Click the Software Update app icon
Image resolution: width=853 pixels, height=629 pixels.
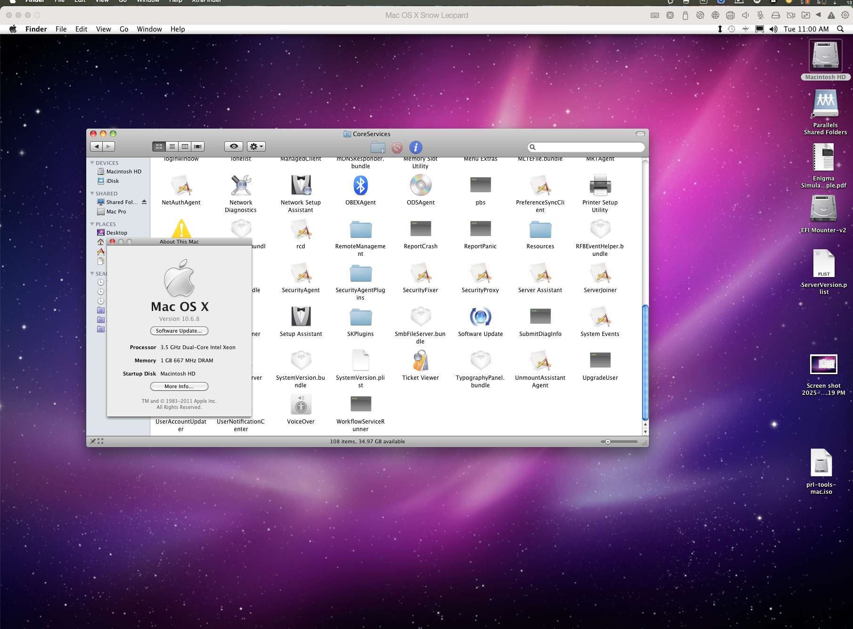click(480, 317)
